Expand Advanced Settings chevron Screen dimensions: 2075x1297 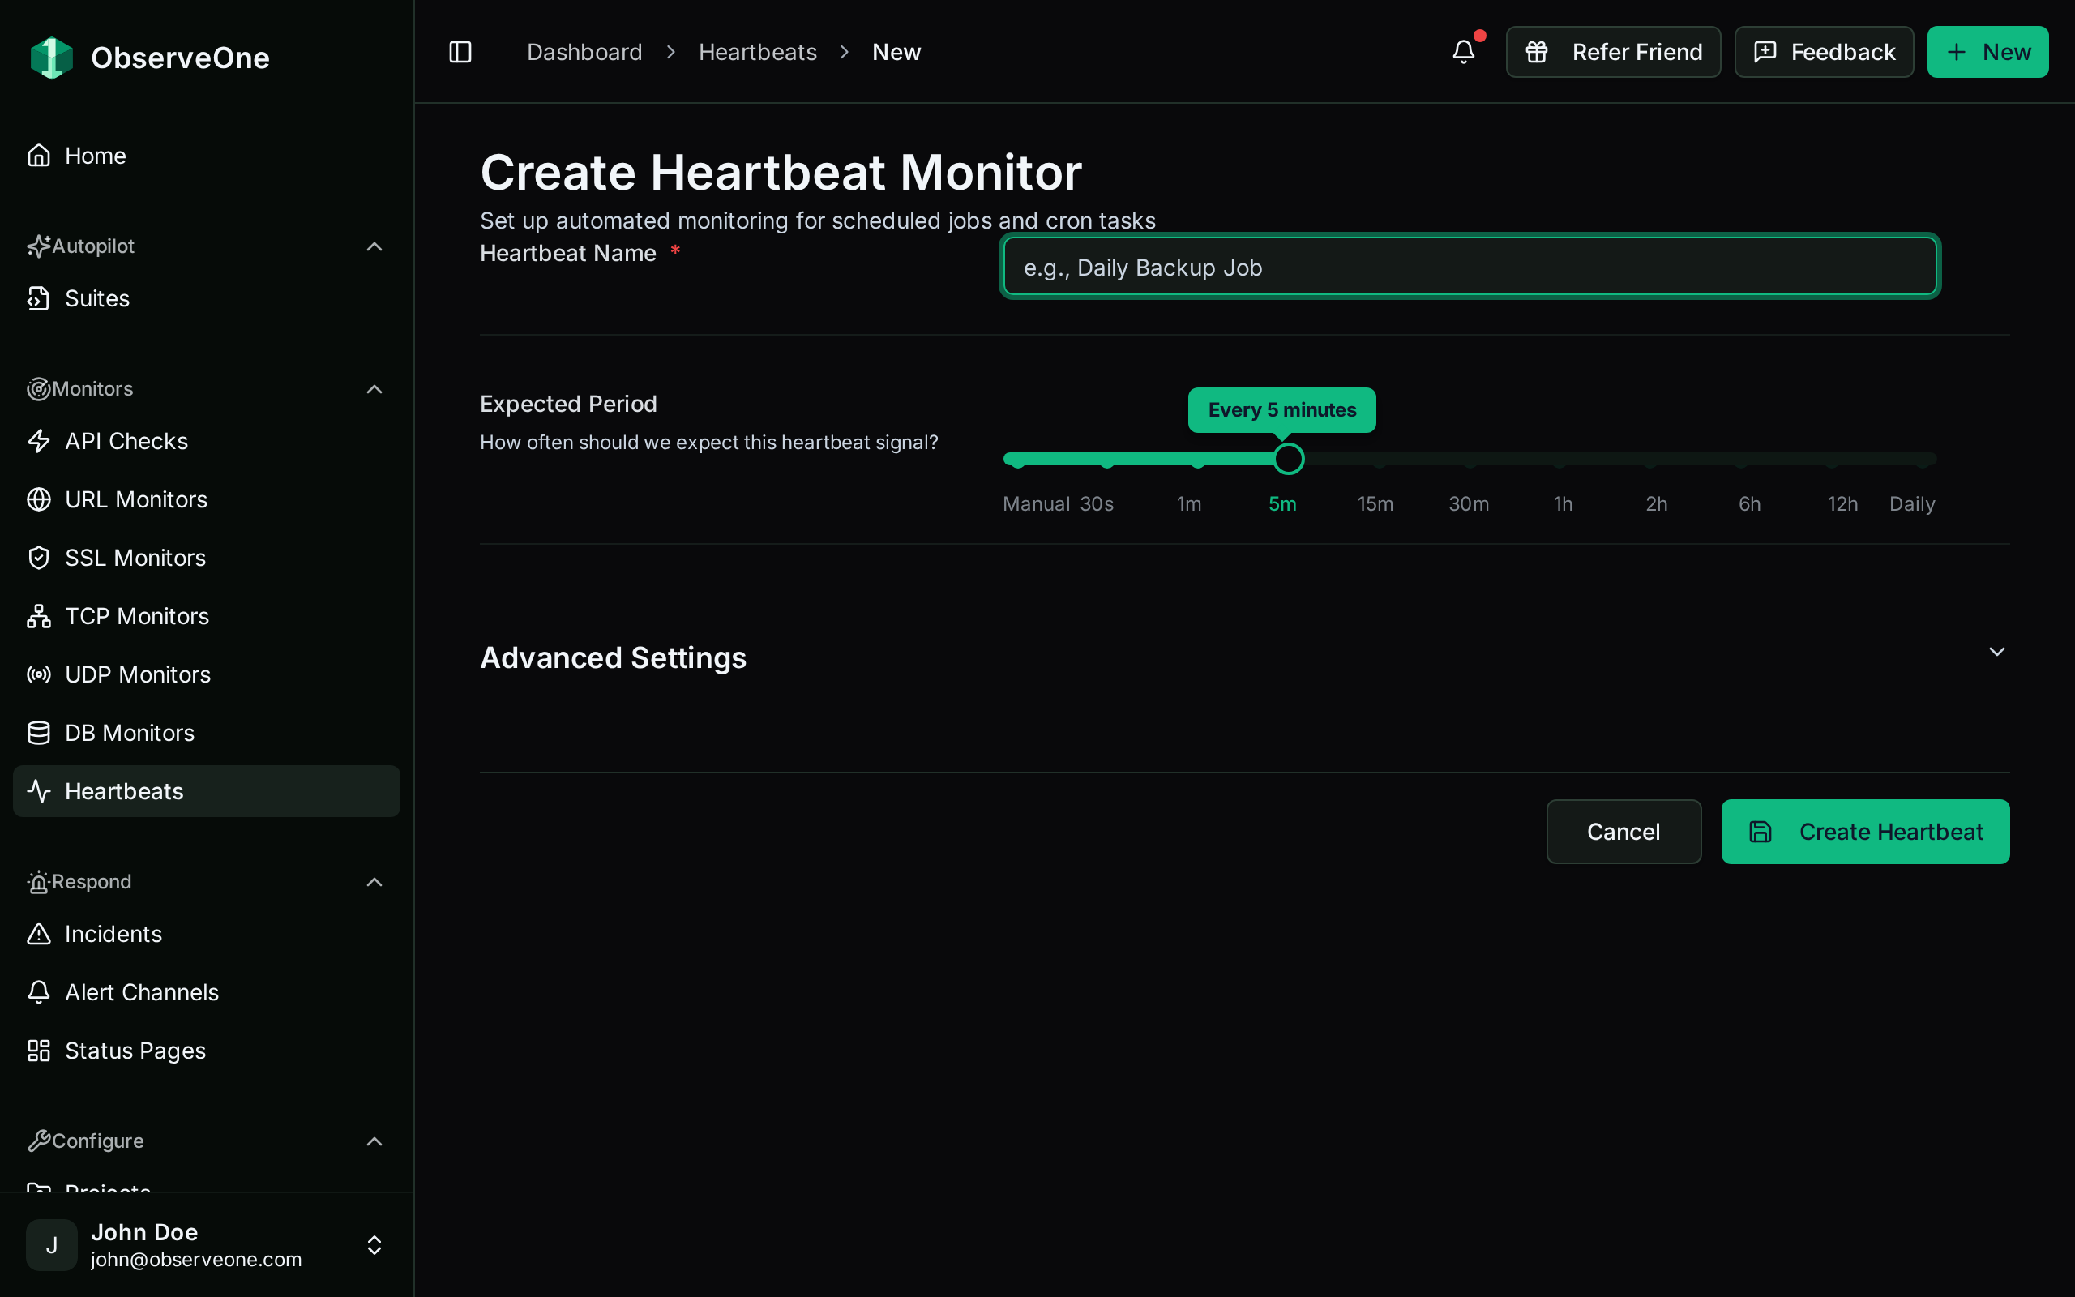(x=1997, y=652)
